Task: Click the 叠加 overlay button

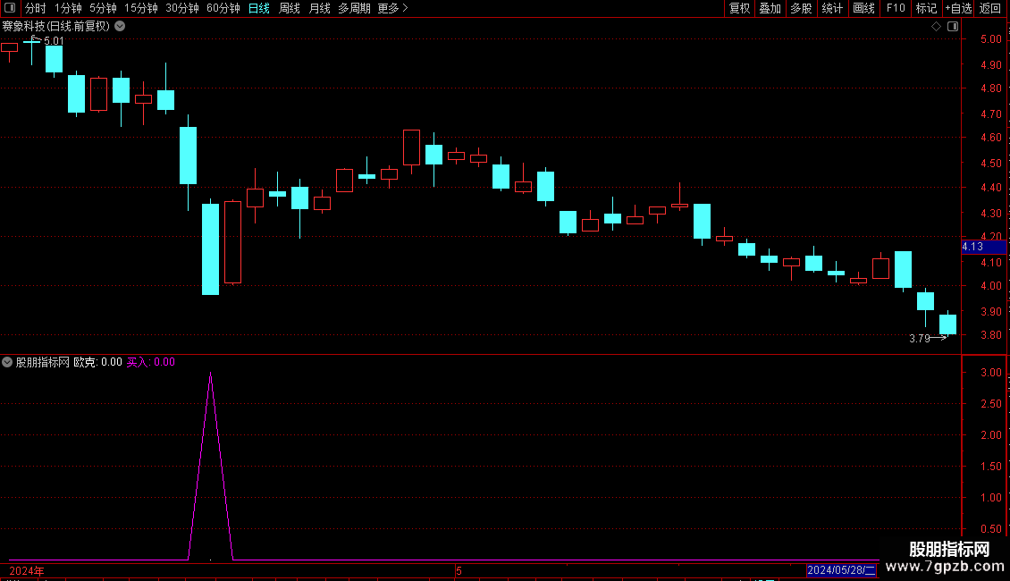Action: (x=770, y=8)
